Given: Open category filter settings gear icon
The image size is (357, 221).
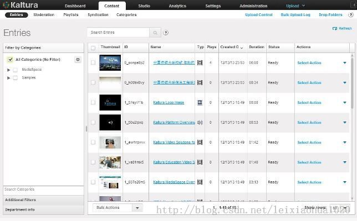Looking at the screenshot, I should tap(78, 60).
